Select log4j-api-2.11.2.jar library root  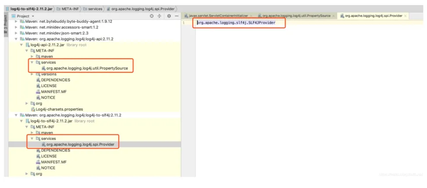(x=94, y=45)
